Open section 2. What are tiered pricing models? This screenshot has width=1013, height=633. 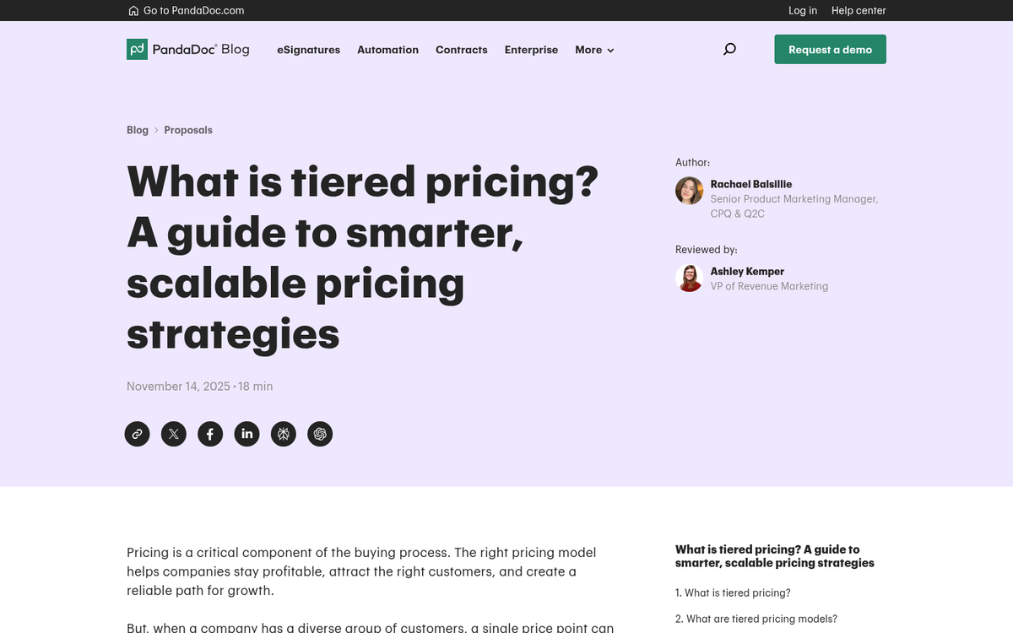[x=756, y=619]
